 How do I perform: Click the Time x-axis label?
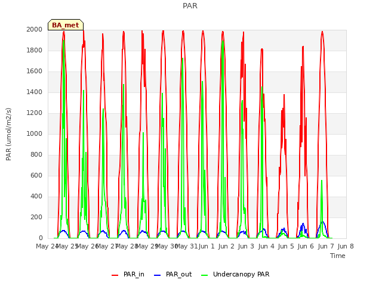point(338,256)
